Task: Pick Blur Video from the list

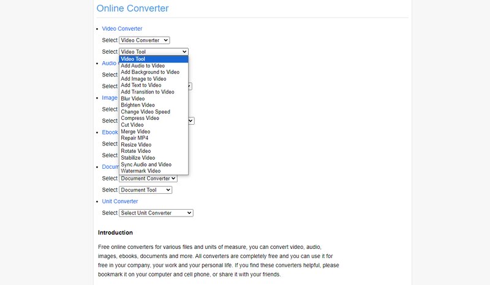Action: (154, 98)
